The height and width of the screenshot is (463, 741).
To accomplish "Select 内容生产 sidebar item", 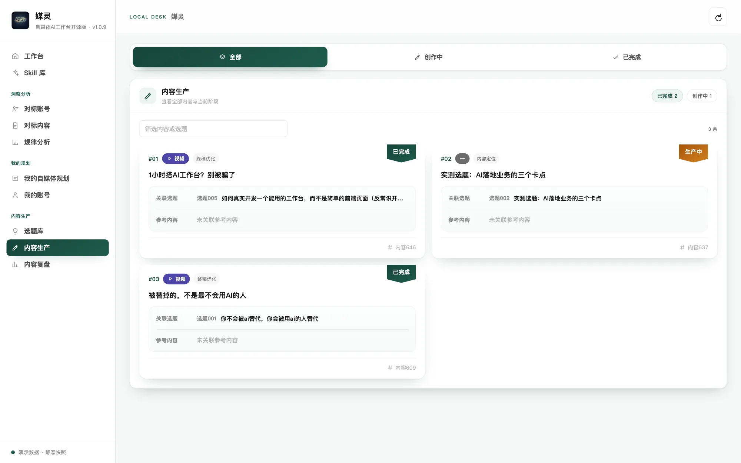I will [x=57, y=248].
